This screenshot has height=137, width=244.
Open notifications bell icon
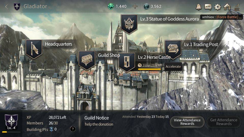(199, 7)
